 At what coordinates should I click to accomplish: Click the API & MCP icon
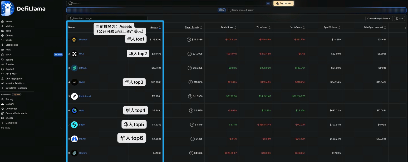point(2,74)
